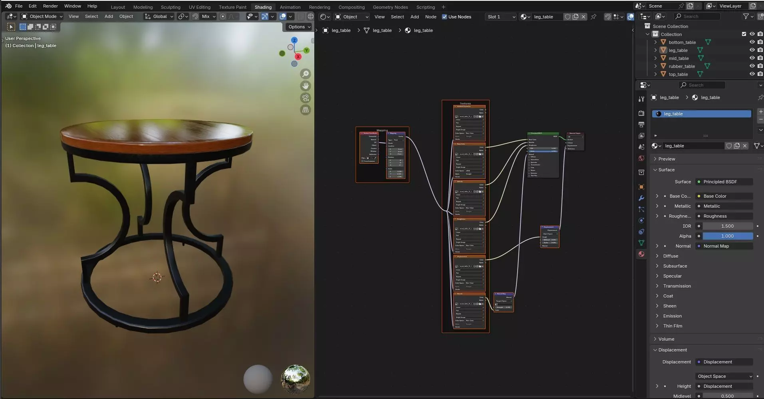This screenshot has width=764, height=399.
Task: Select the wireframe viewport shading icon
Action: 310,16
